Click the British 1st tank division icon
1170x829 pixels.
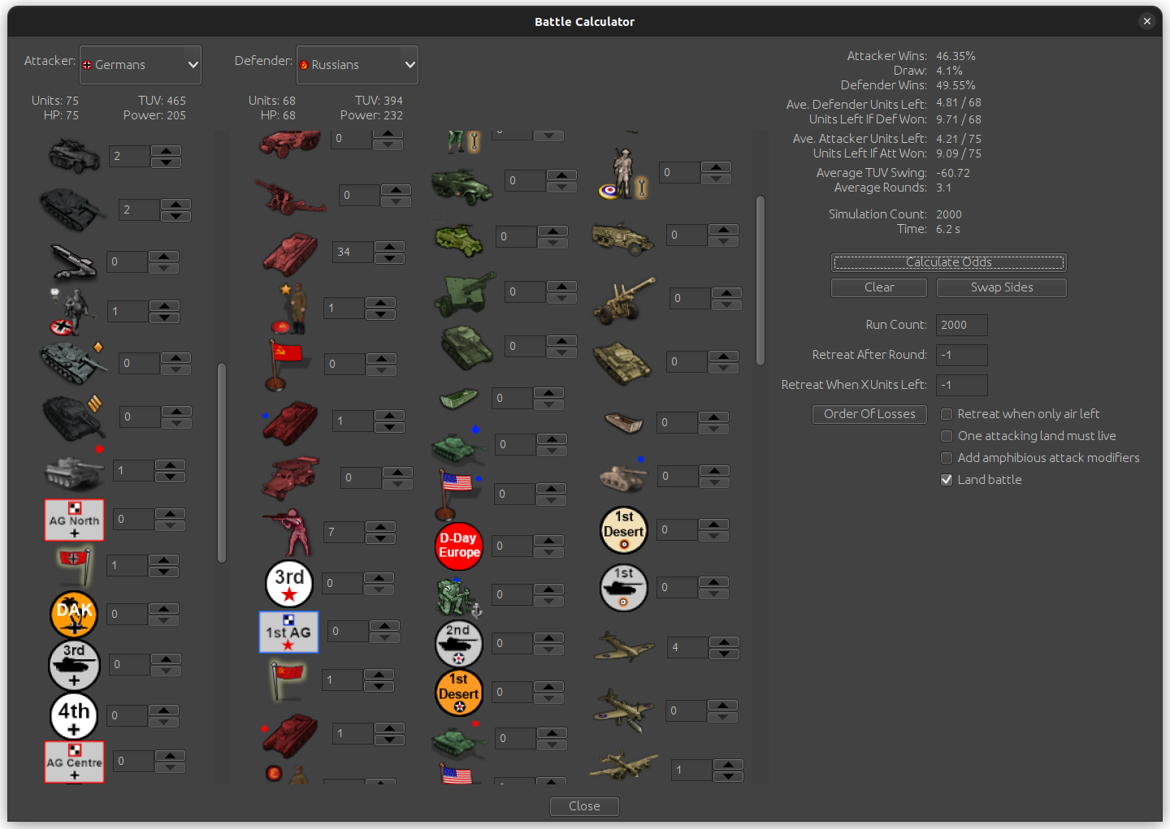point(624,587)
